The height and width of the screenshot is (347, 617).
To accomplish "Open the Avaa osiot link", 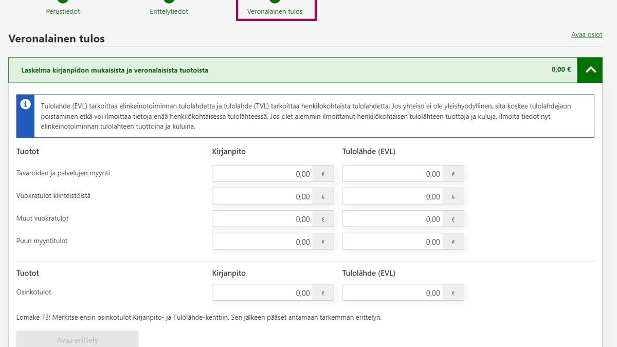I will [587, 35].
